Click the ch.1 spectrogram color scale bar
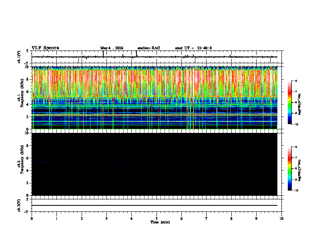This screenshot has height=245, width=317. pos(289,102)
